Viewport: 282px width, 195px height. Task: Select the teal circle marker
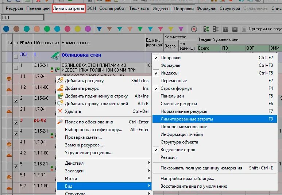tap(27, 29)
